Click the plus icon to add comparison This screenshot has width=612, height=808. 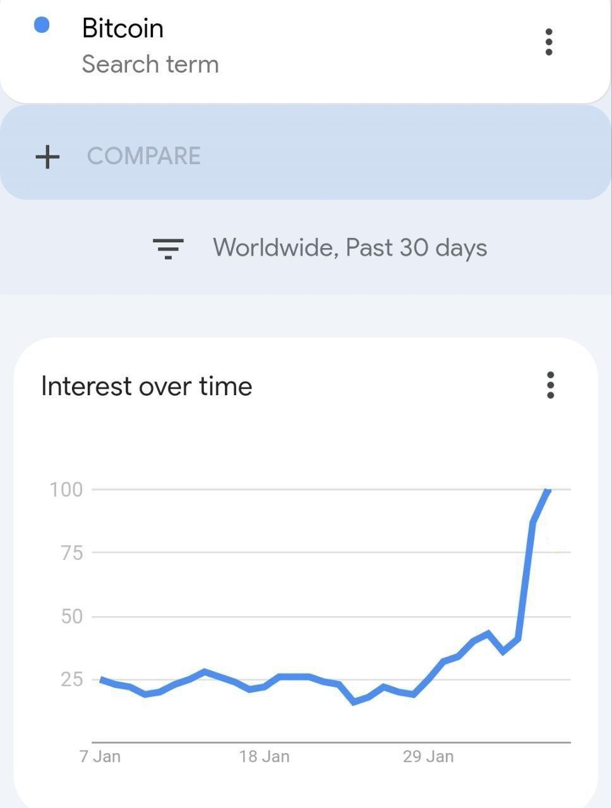click(47, 157)
